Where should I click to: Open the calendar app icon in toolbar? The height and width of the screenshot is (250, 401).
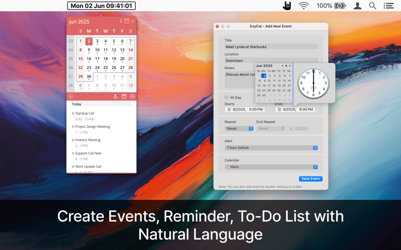point(124,96)
